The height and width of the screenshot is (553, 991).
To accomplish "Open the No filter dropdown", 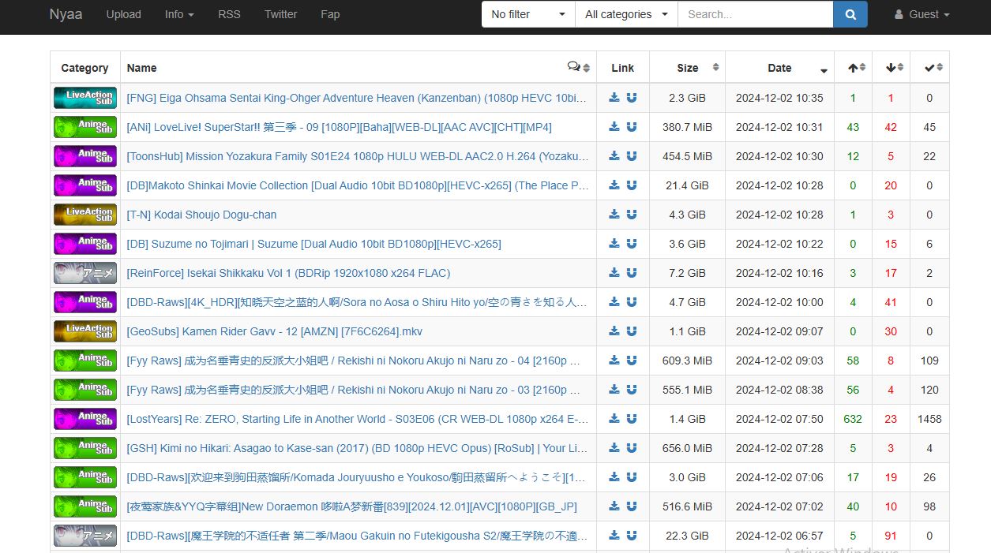I will coord(528,14).
